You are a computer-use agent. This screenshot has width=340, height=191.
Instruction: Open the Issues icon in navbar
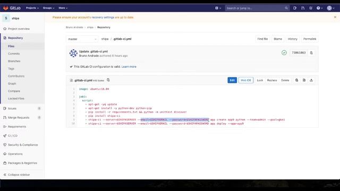click(295, 8)
